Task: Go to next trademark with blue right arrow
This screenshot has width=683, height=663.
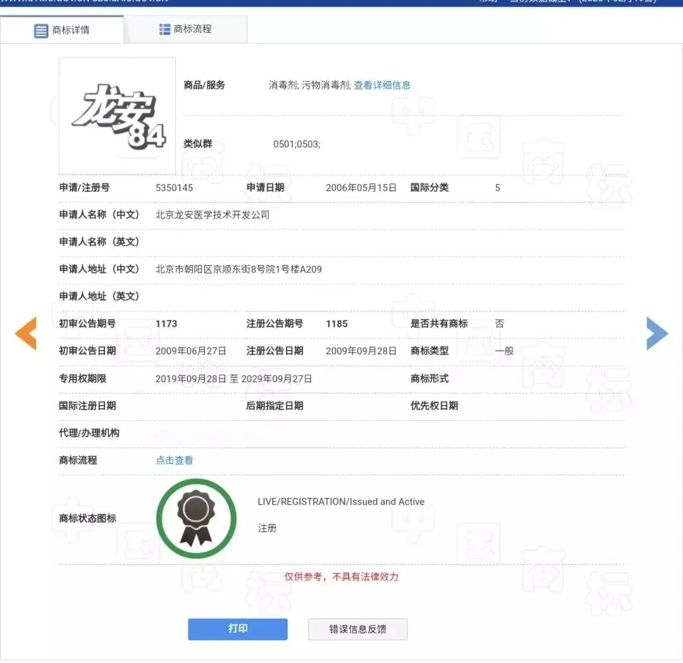Action: click(x=657, y=333)
